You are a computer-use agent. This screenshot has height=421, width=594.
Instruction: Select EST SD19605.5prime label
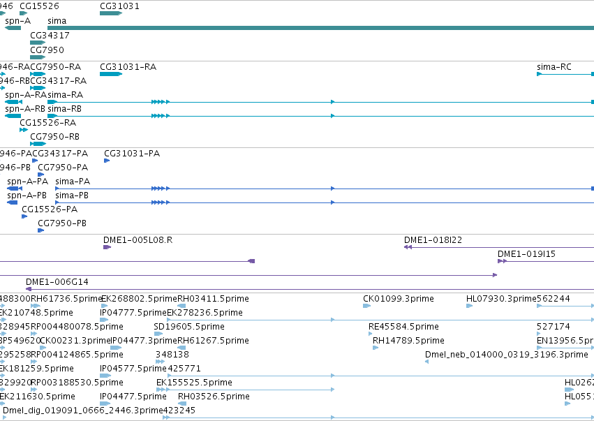coord(189,327)
